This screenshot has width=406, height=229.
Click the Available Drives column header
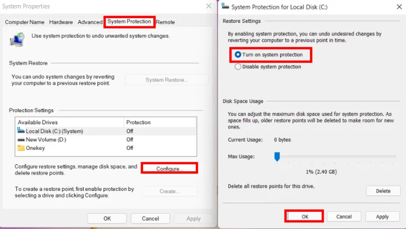[x=38, y=122]
